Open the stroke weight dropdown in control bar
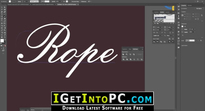Viewport: 205px width, 111px height. [28, 2]
